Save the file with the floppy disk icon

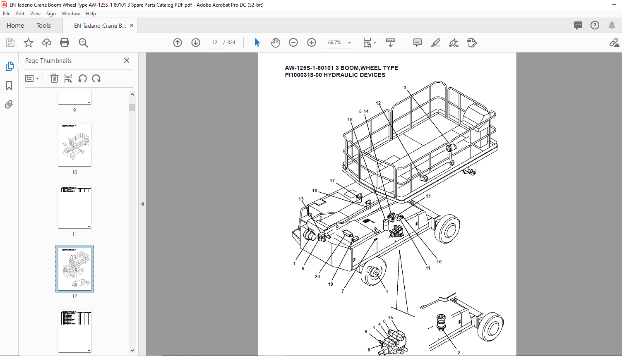10,43
